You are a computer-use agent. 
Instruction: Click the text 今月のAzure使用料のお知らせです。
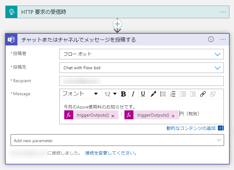tap(99, 107)
